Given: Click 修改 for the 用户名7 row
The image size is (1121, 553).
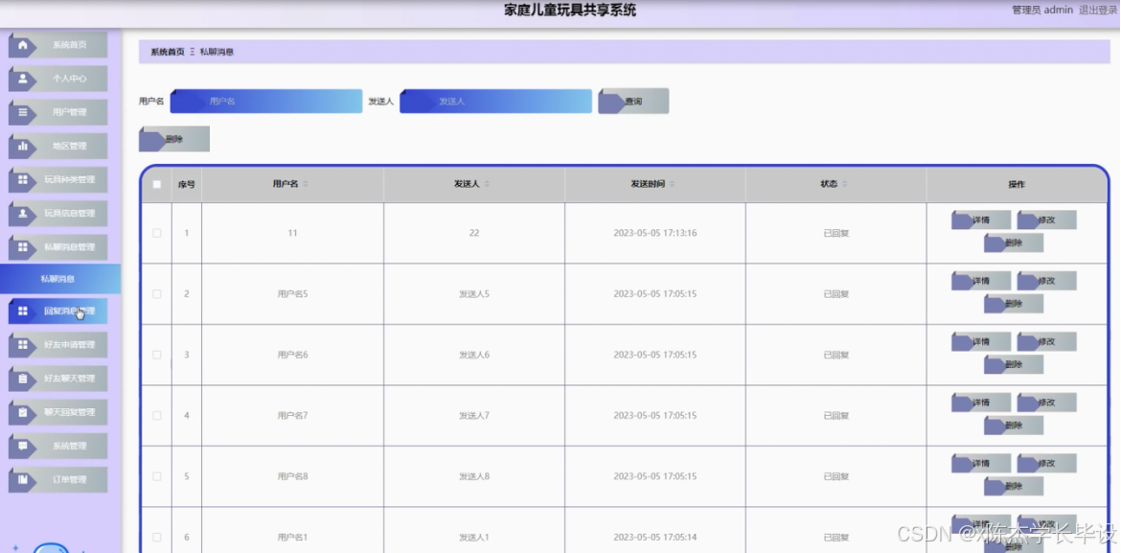Looking at the screenshot, I should pyautogui.click(x=1046, y=403).
